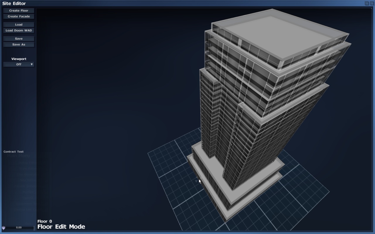Click the slider handle showing 0.00
Image resolution: width=375 pixels, height=234 pixels.
pos(4,228)
